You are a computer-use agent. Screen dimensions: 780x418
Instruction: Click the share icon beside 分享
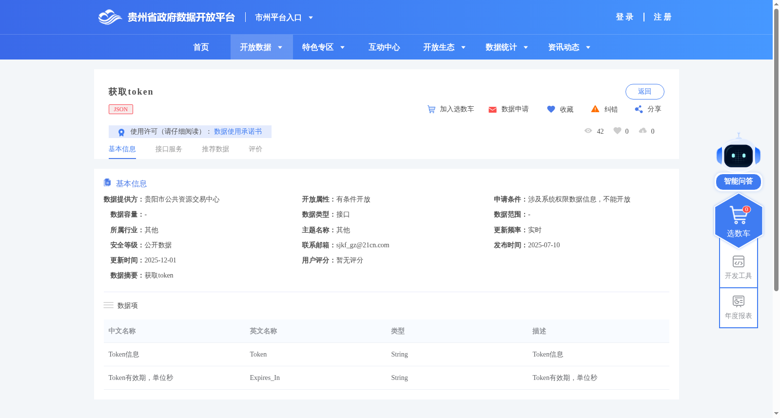click(639, 109)
